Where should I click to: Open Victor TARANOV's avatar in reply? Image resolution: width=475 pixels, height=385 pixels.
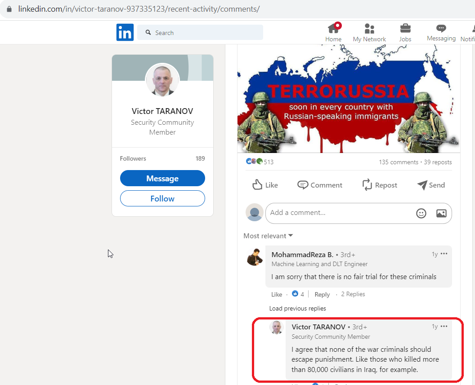276,328
